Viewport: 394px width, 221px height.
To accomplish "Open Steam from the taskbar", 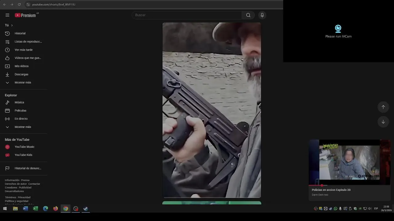I will [86, 209].
